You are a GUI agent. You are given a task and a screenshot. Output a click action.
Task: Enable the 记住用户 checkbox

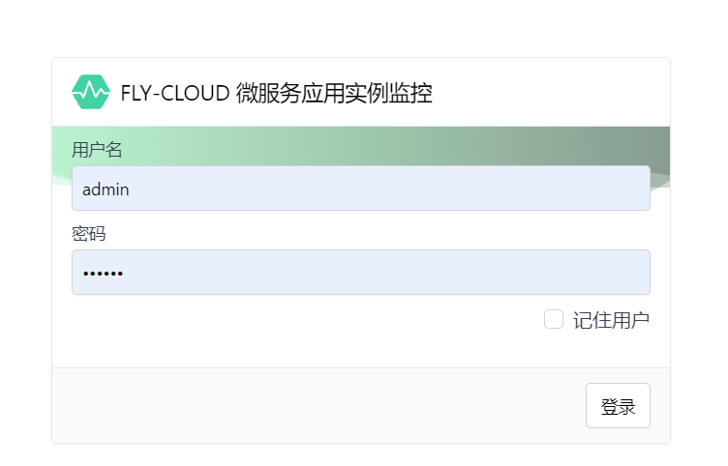(x=554, y=319)
